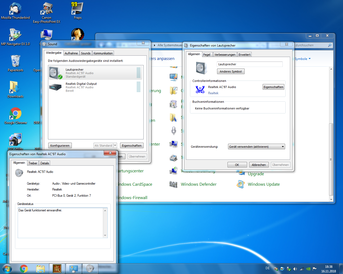The height and width of the screenshot is (274, 343).
Task: Click Abbrechen in Lautsprecher properties
Action: click(x=259, y=165)
